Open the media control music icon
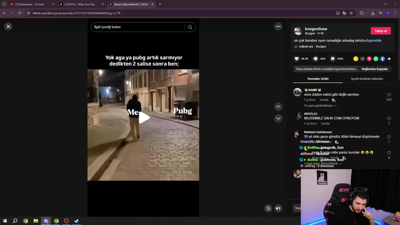The width and height of the screenshot is (400, 225). click(380, 13)
